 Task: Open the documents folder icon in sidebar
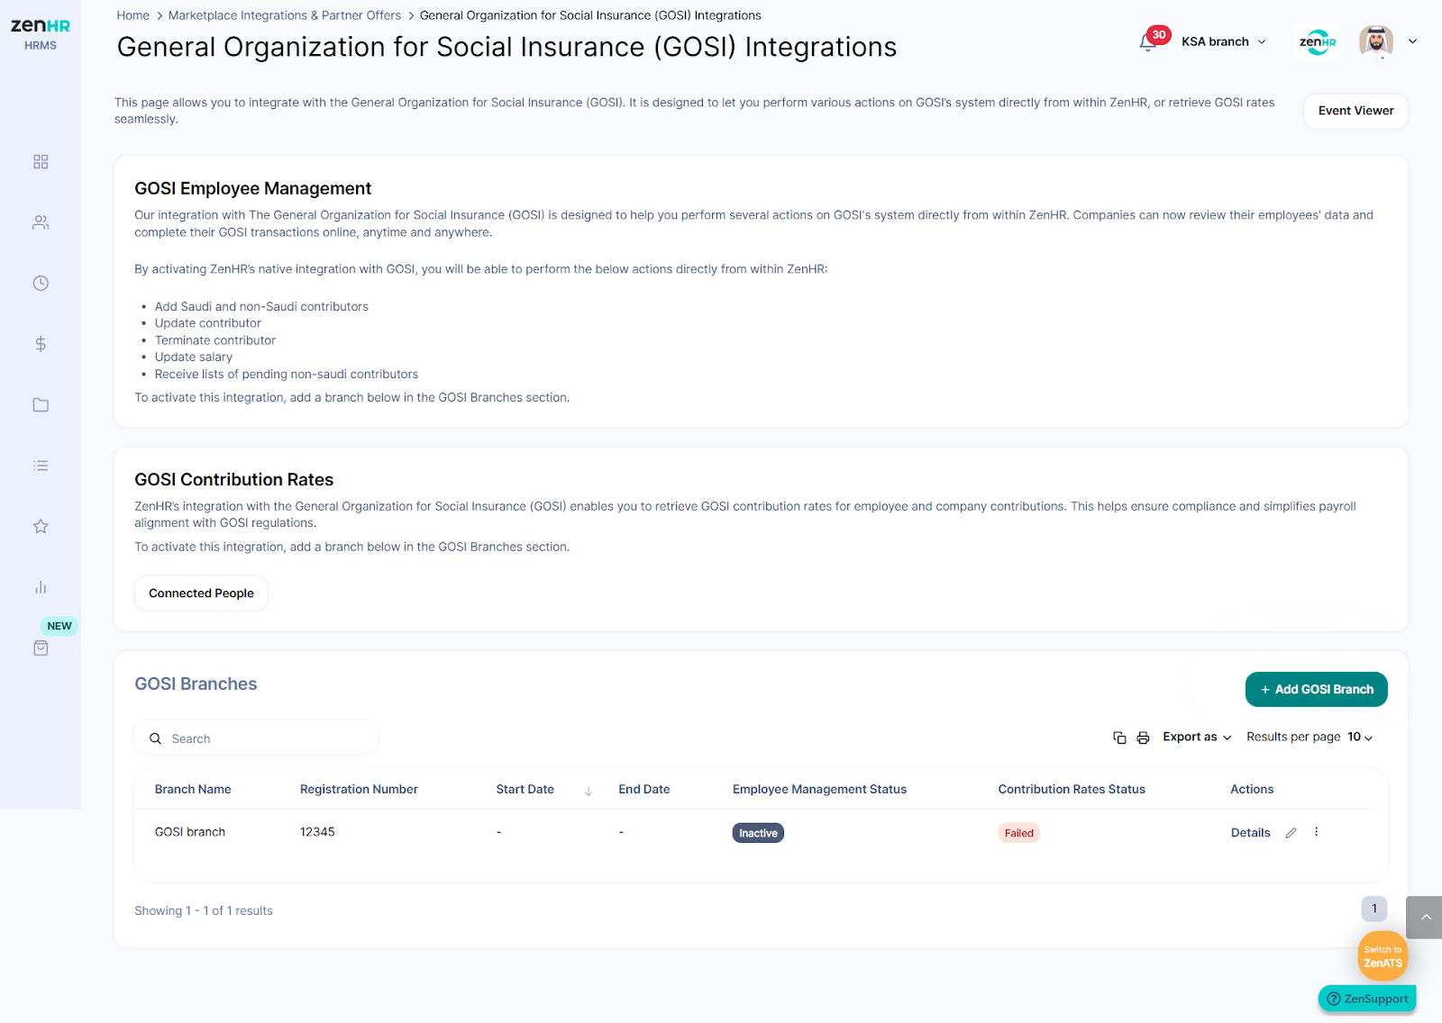pyautogui.click(x=41, y=405)
